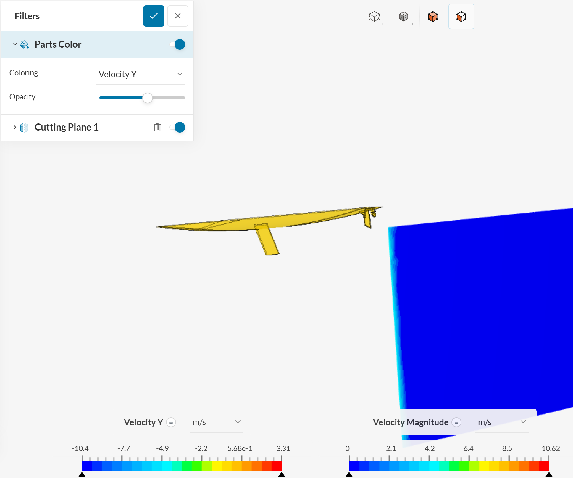Click the Parts Color paint bucket icon
Screen dimensions: 573x478
pyautogui.click(x=24, y=44)
